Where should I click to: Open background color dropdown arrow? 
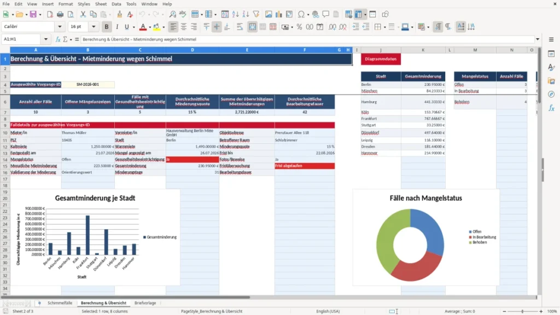click(164, 27)
